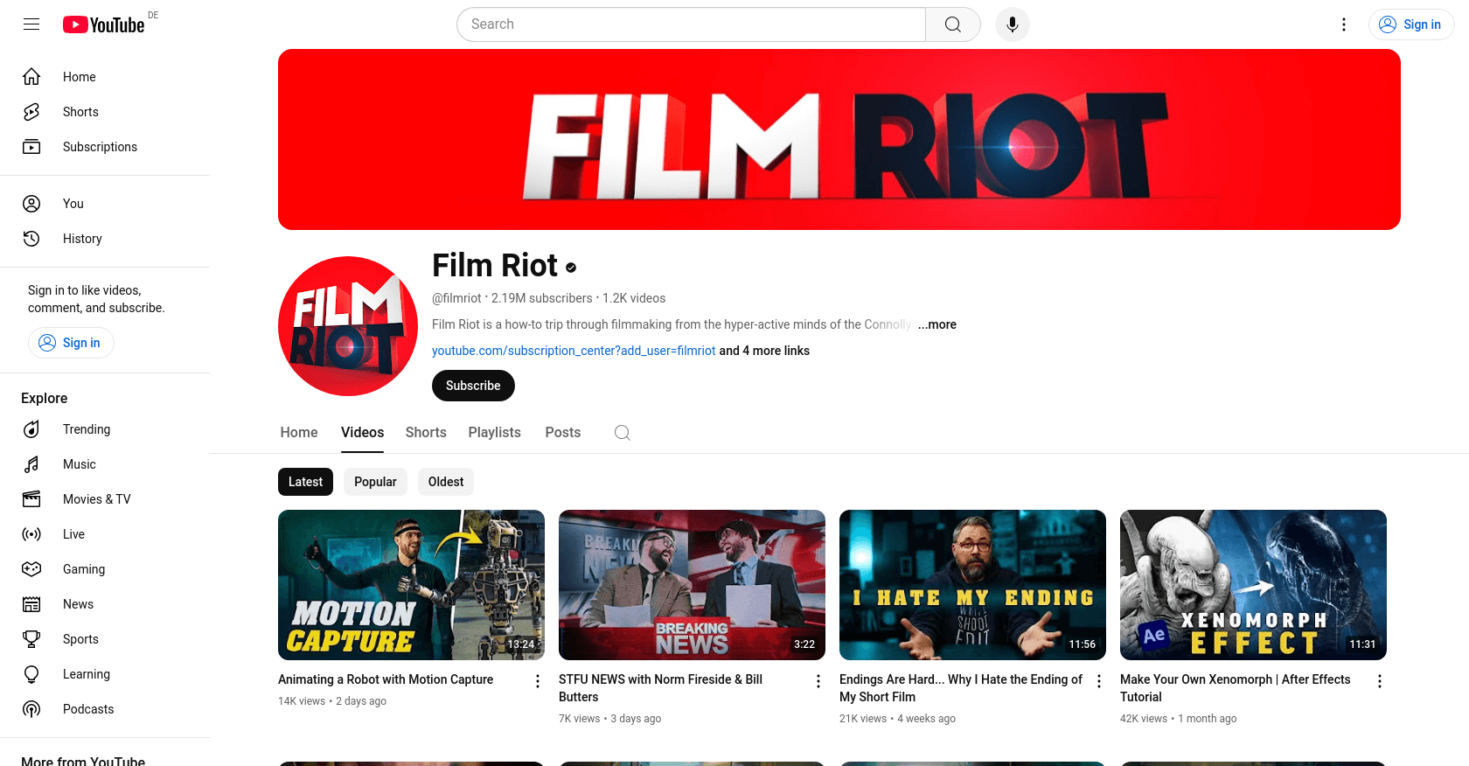The height and width of the screenshot is (766, 1469).
Task: Expand channel description with ...more
Action: [937, 324]
